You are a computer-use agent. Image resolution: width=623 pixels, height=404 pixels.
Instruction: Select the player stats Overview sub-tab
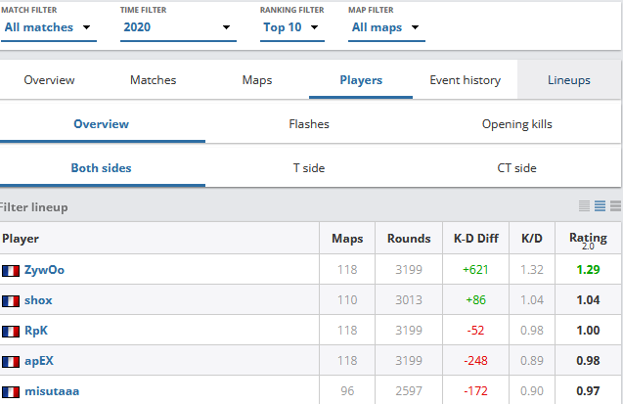click(102, 124)
